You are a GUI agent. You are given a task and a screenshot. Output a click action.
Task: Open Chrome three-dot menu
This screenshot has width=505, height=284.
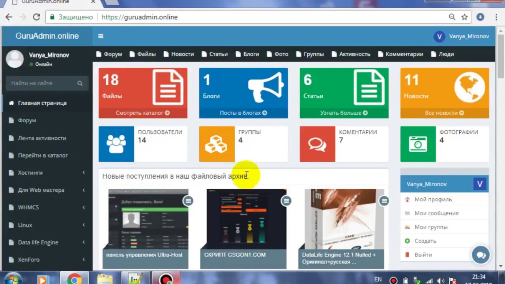click(x=497, y=17)
